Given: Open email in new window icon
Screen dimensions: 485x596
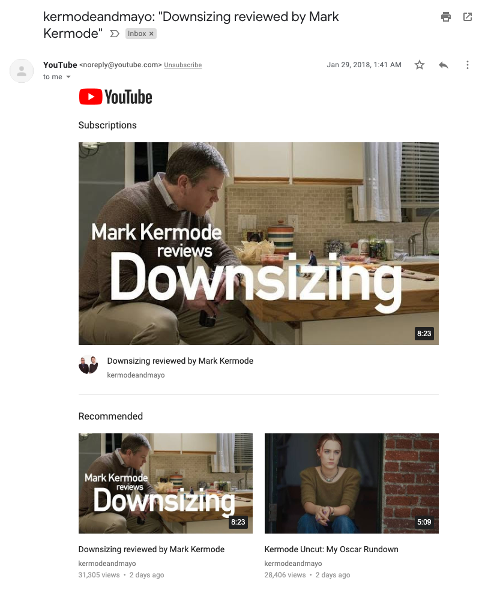Looking at the screenshot, I should [468, 17].
